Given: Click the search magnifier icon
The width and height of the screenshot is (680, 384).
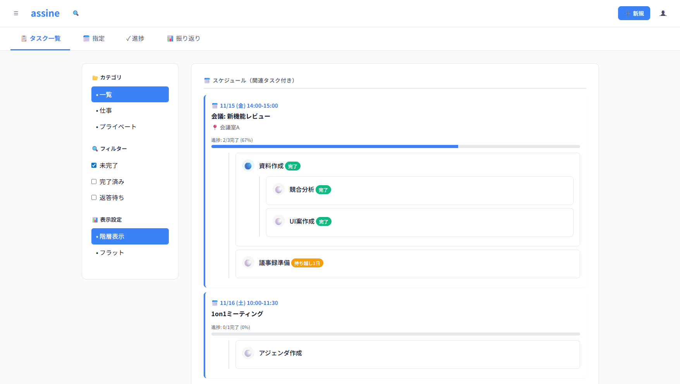Looking at the screenshot, I should tap(76, 13).
